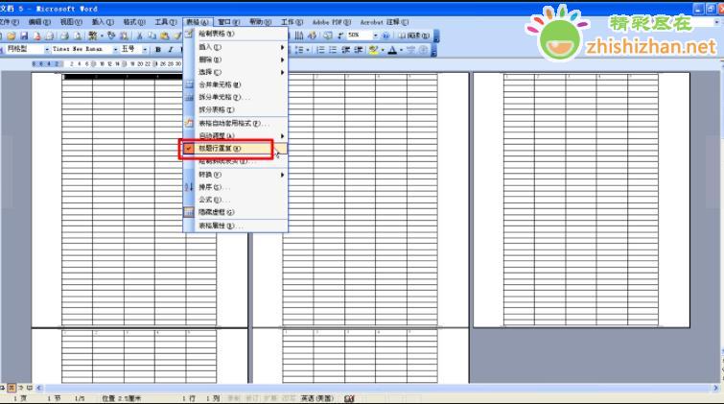Choose 拆分单元格 in the table menu
This screenshot has height=404, width=724.
(x=236, y=97)
